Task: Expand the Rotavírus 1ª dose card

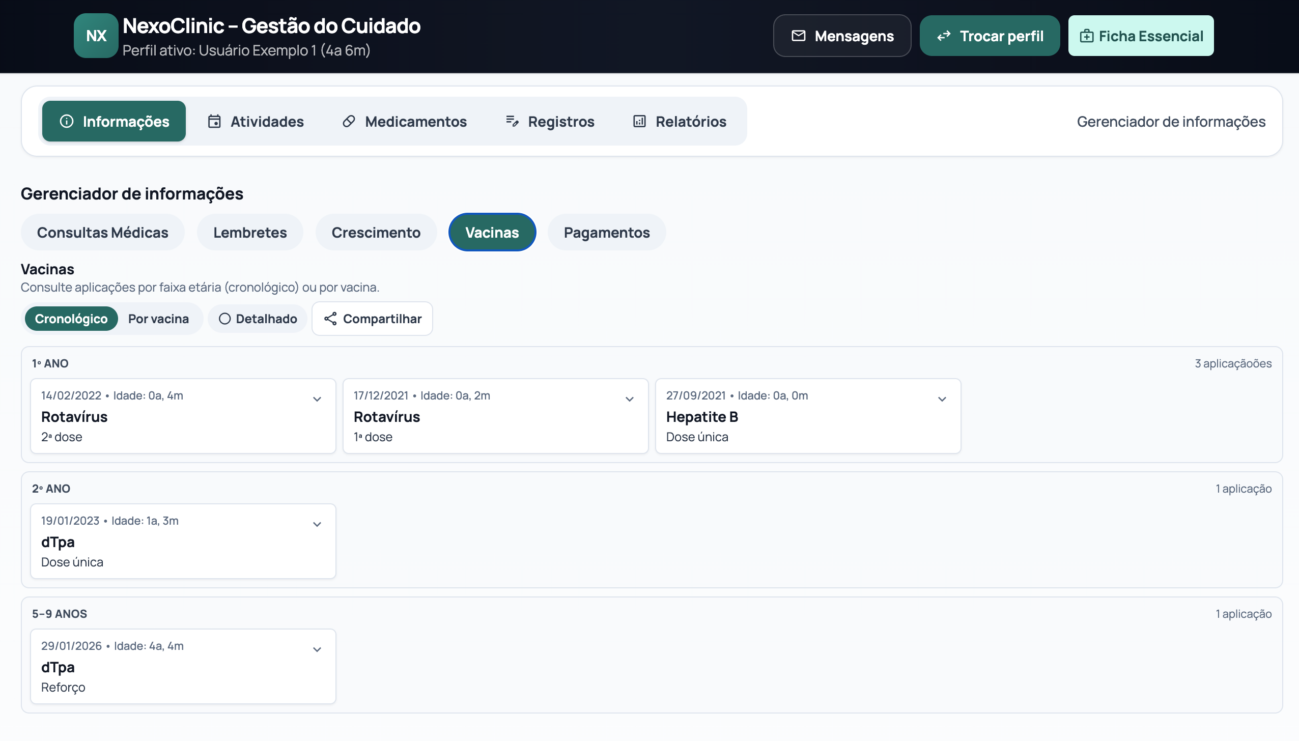Action: (x=630, y=399)
